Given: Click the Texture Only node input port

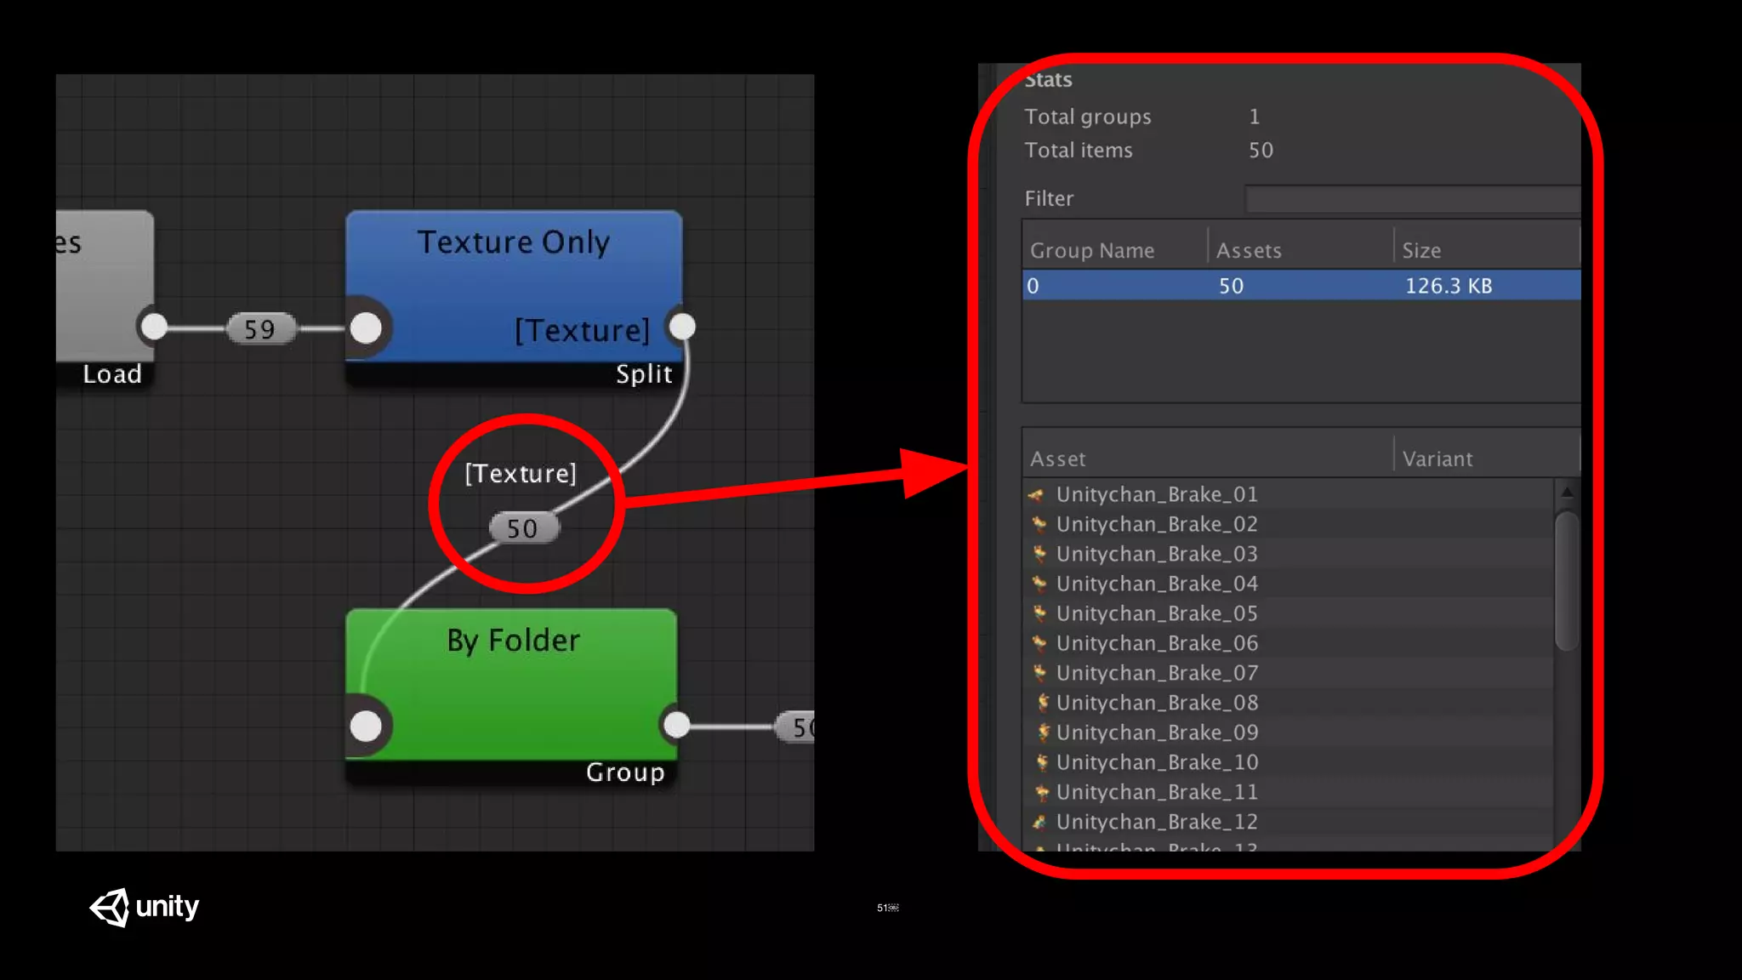Looking at the screenshot, I should click(x=366, y=328).
